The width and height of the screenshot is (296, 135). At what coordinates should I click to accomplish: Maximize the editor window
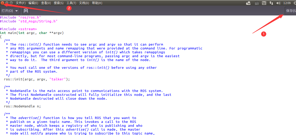point(11,3)
